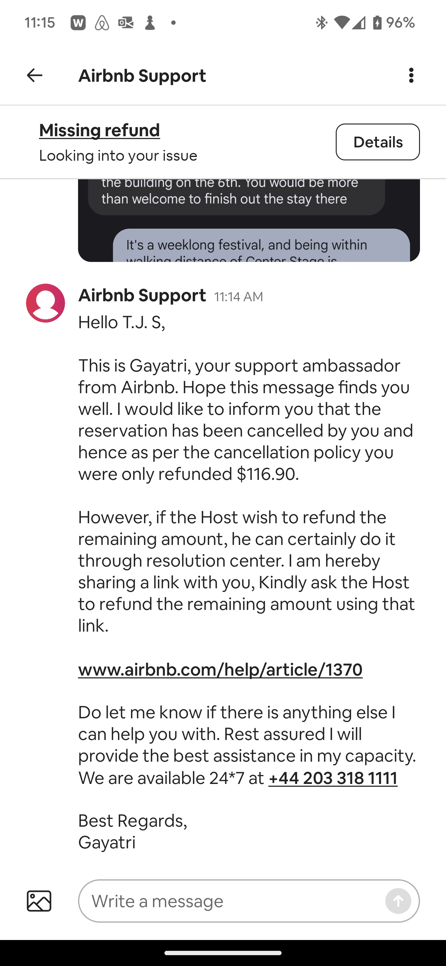Tap the attach image icon
Screen dimensions: 446x966
39,901
